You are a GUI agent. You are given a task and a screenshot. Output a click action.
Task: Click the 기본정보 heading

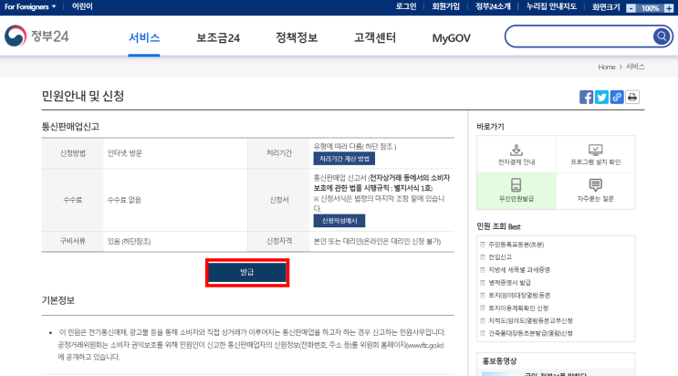tap(57, 300)
